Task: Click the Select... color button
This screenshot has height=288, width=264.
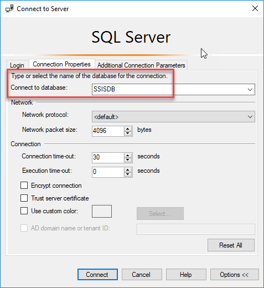Action: tap(160, 213)
